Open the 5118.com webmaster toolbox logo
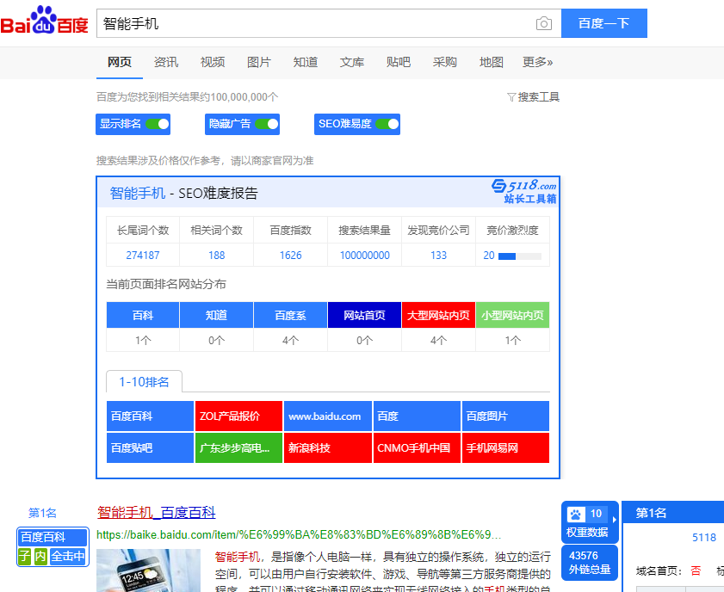Viewport: 724px width, 592px height. pos(524,191)
